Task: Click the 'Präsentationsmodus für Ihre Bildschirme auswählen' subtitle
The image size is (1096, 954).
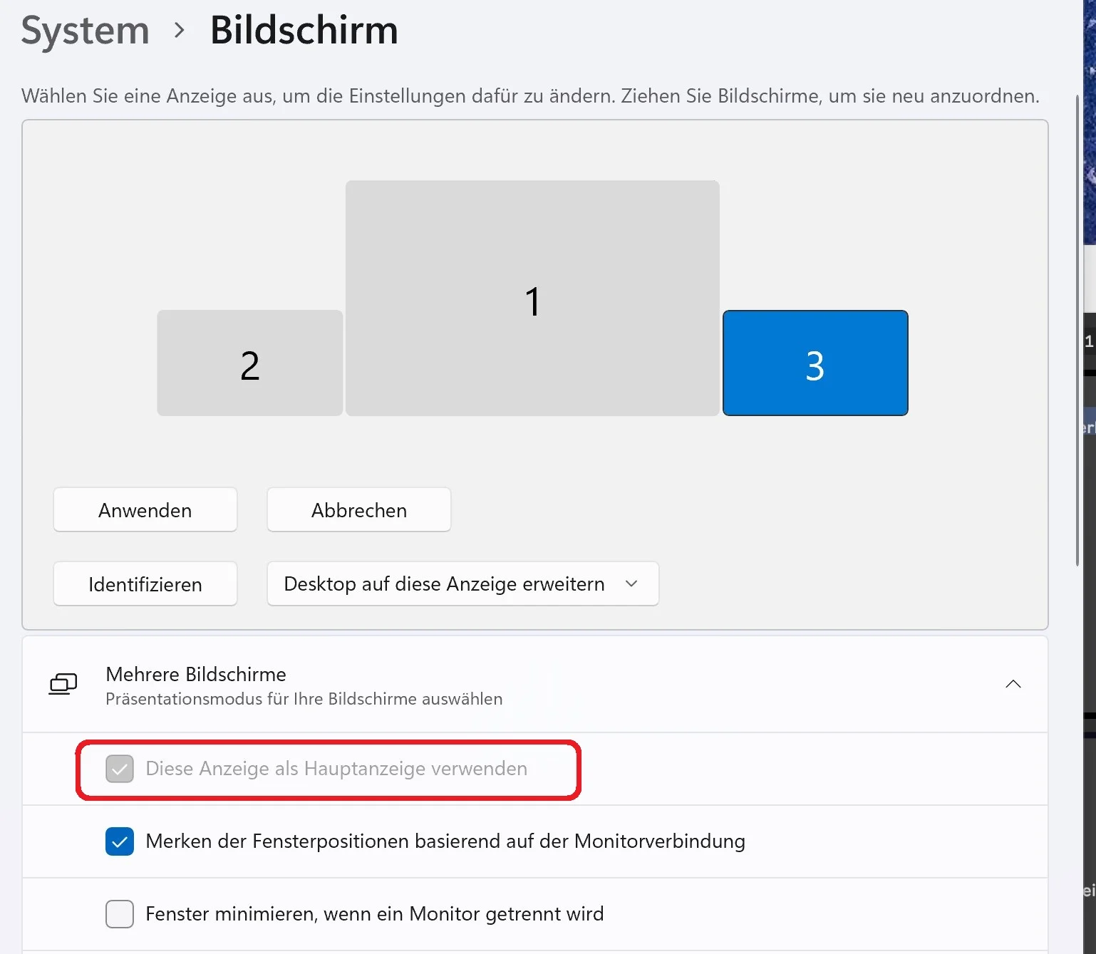Action: pyautogui.click(x=304, y=699)
